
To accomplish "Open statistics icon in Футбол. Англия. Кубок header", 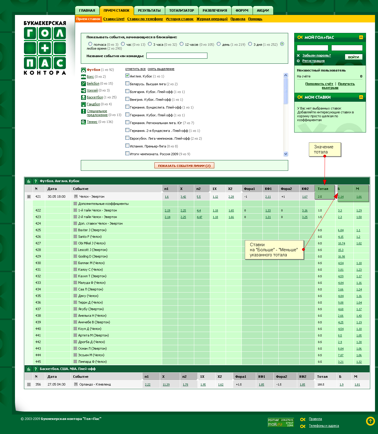I will 29,181.
